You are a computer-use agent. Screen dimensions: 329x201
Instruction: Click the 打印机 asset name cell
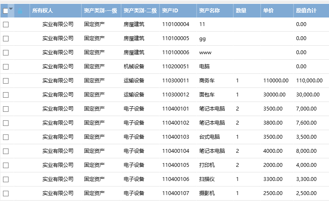[x=207, y=165]
